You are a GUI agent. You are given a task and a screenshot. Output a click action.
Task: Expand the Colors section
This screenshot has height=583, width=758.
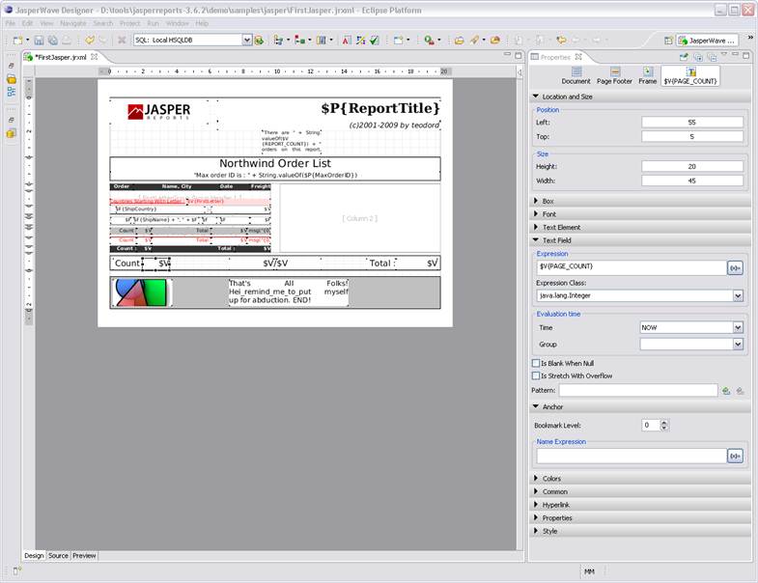click(551, 479)
